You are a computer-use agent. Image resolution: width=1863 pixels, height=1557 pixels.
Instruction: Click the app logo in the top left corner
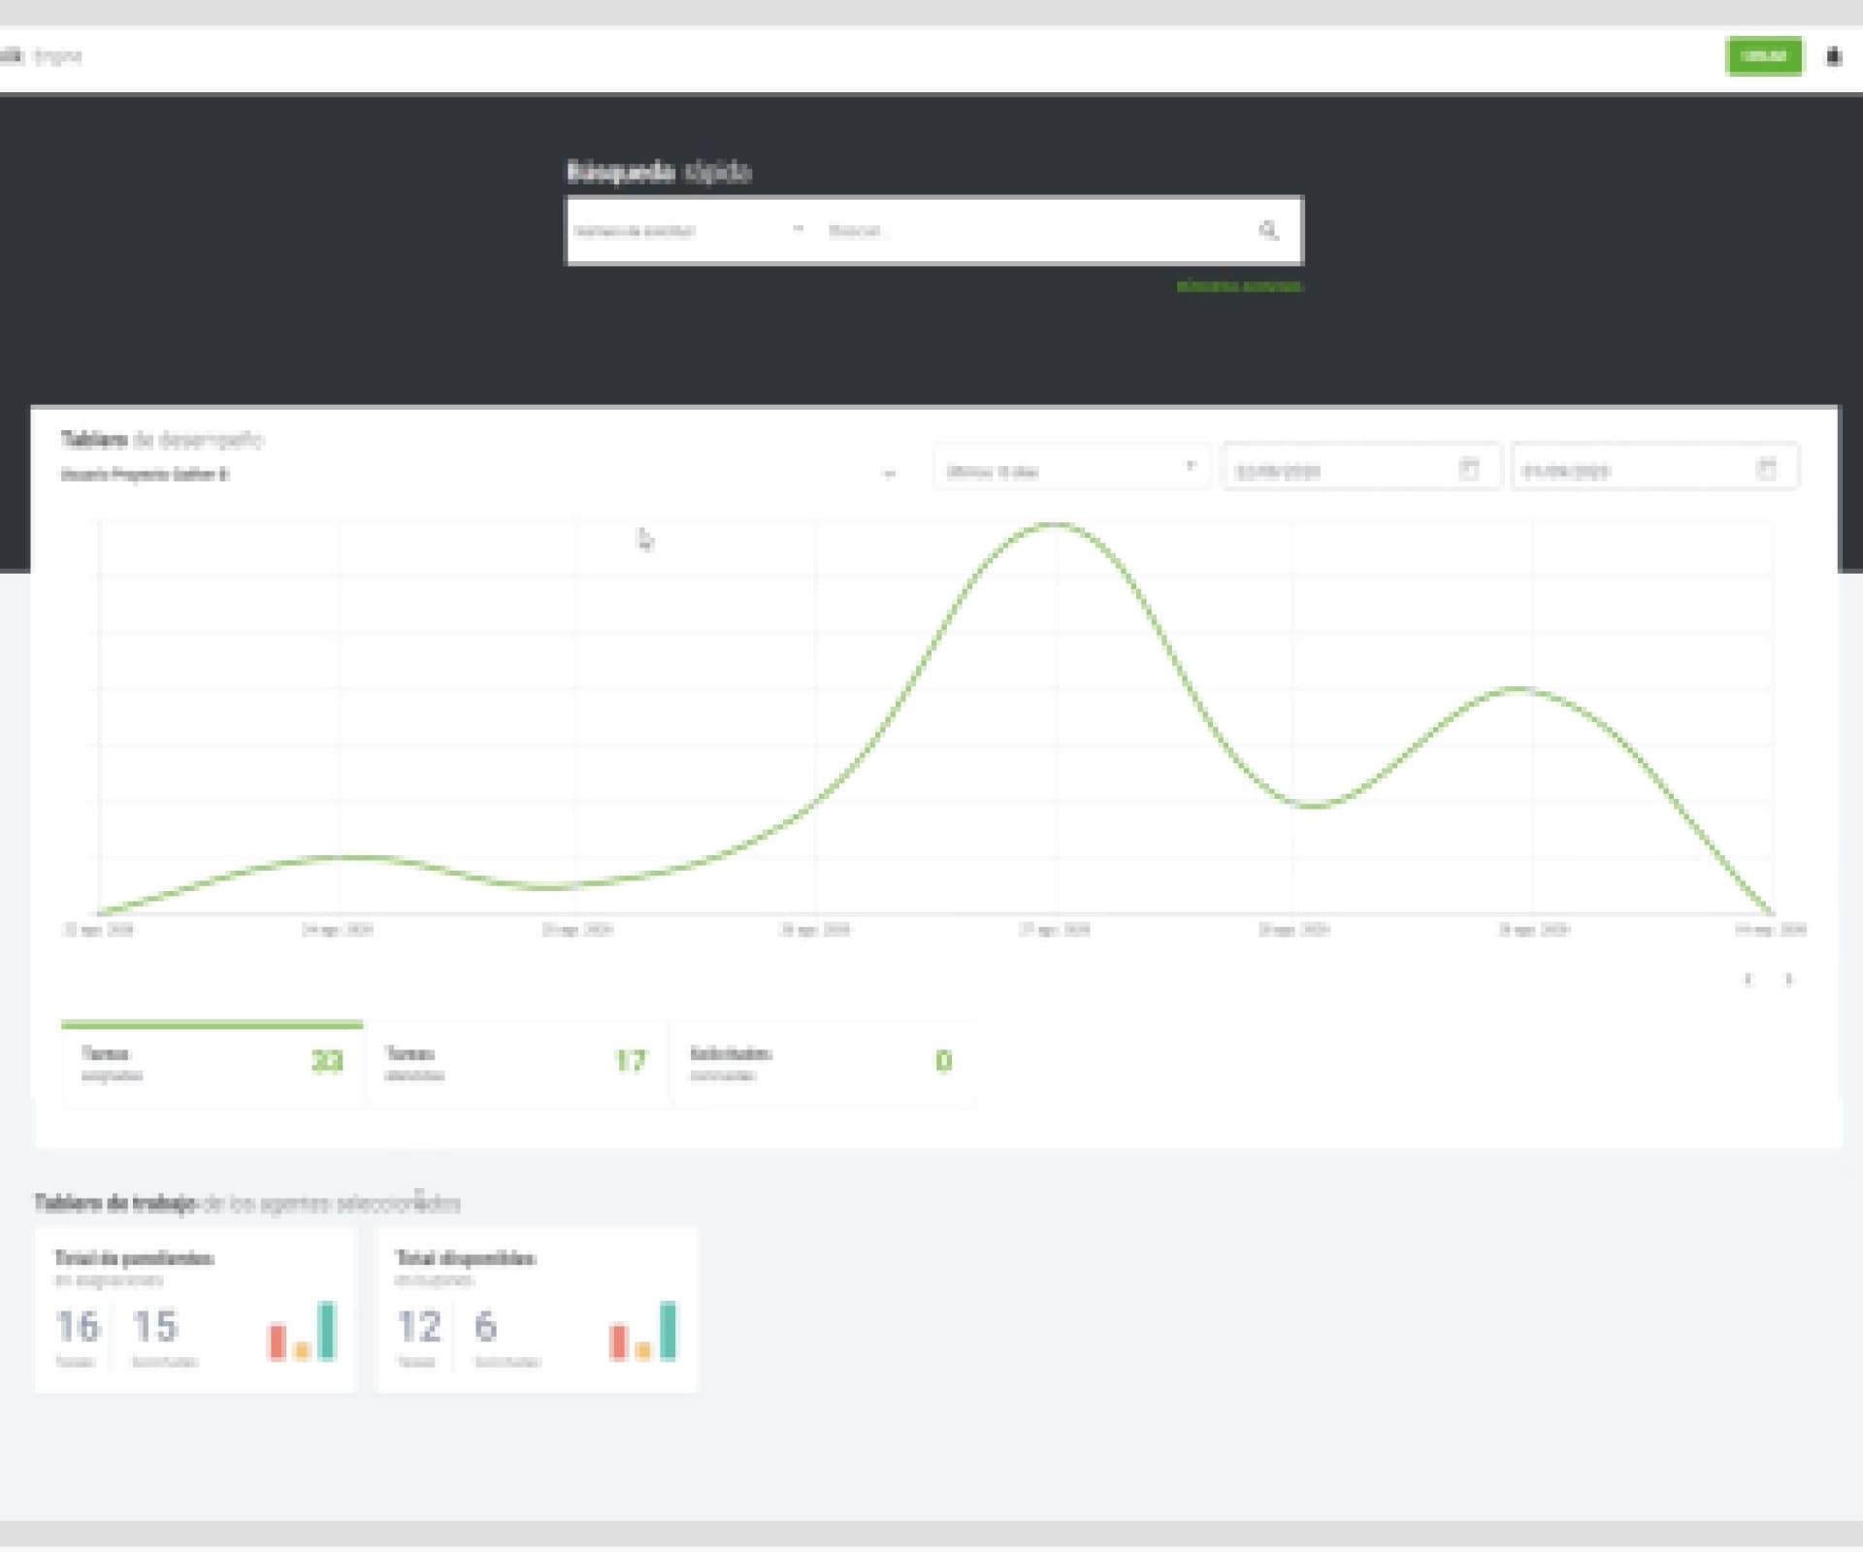coord(15,56)
